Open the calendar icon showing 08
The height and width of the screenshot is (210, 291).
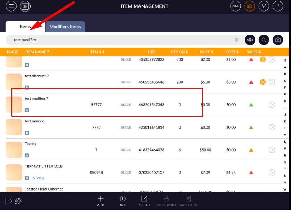click(x=25, y=6)
